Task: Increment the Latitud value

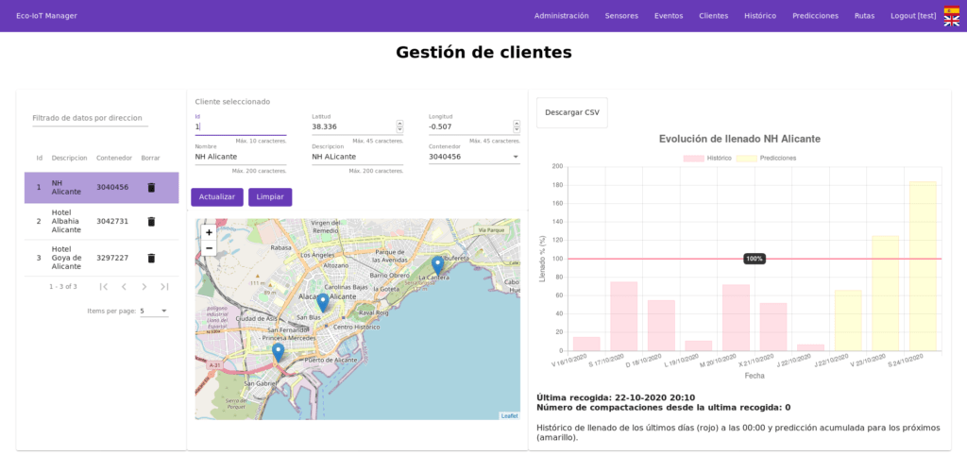Action: click(399, 124)
